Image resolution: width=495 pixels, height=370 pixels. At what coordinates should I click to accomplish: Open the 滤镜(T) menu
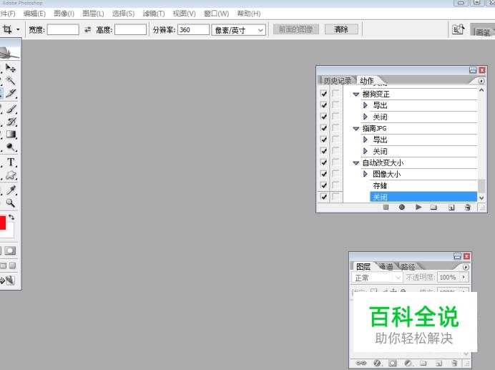coord(154,14)
